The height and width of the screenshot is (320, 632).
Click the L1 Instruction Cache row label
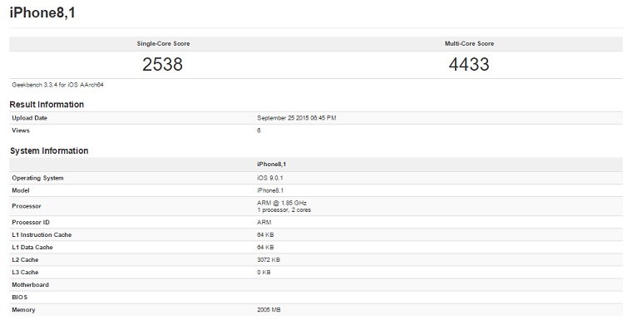pos(42,235)
